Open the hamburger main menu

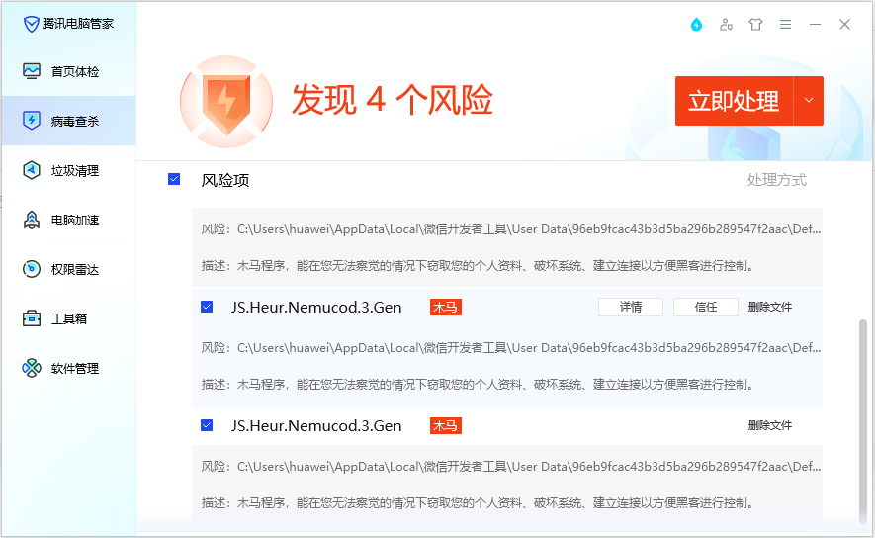(785, 25)
